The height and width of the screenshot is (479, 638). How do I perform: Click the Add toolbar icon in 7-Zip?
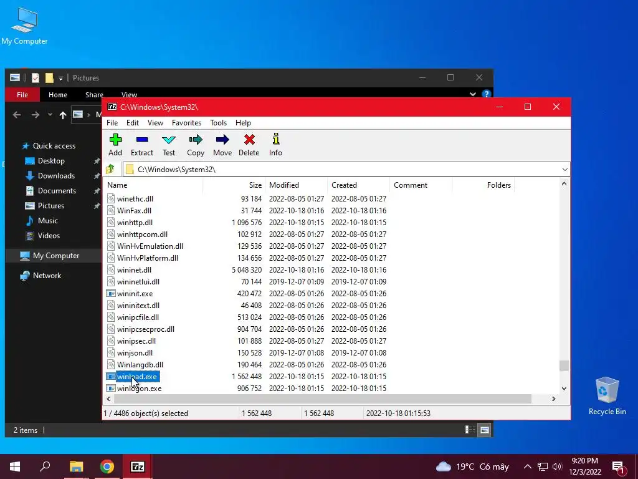[x=115, y=145]
